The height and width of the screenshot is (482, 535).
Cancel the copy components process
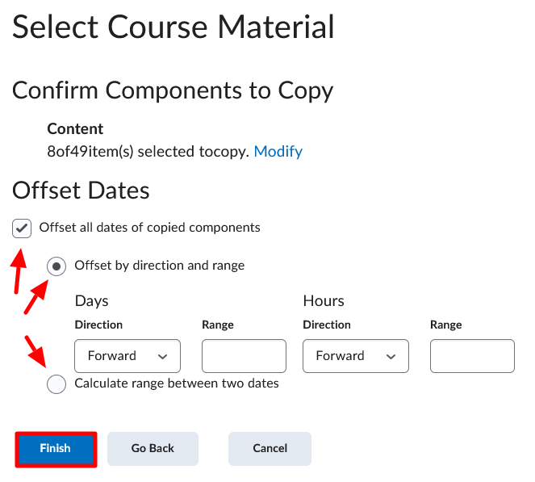click(270, 449)
